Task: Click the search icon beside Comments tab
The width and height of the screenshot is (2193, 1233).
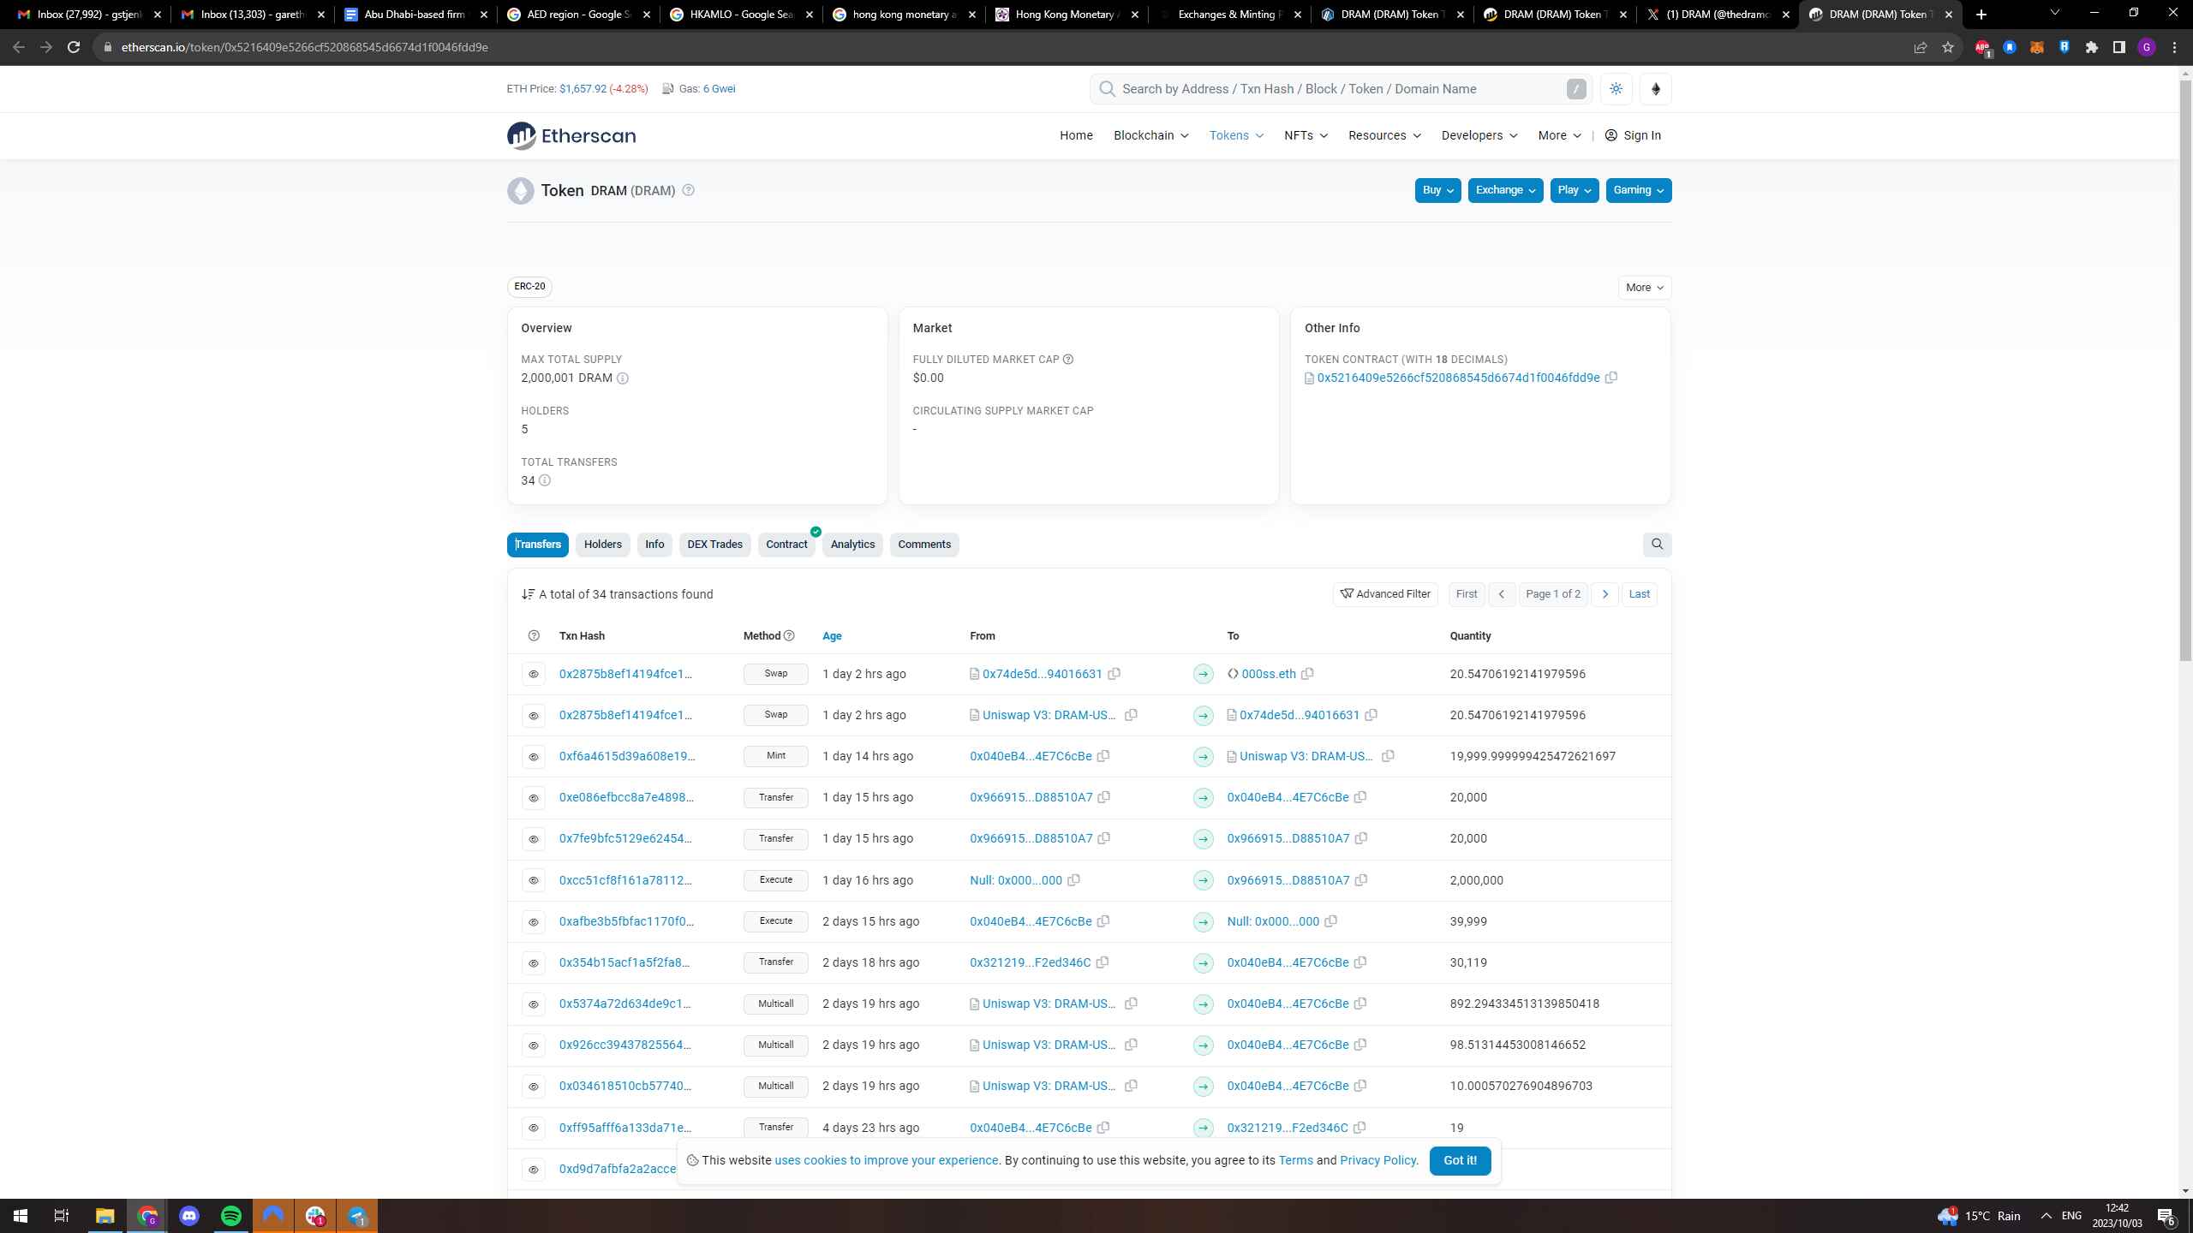Action: (1657, 545)
